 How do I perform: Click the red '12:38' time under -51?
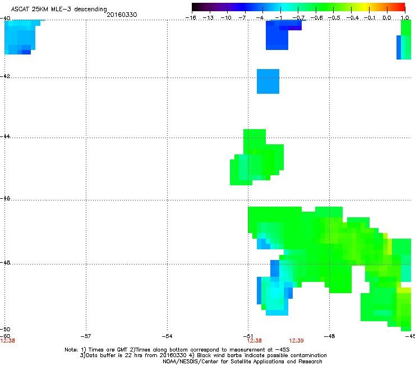click(x=254, y=341)
